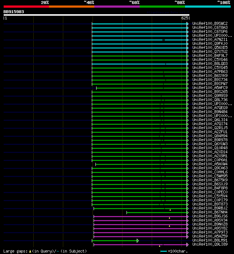This screenshot has height=254, width=234.
Task: Select the UniRef100_C5YG45 label
Action: tap(210, 68)
